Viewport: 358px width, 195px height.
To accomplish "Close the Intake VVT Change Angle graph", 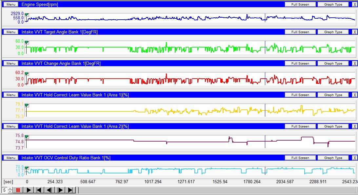I will click(x=355, y=64).
